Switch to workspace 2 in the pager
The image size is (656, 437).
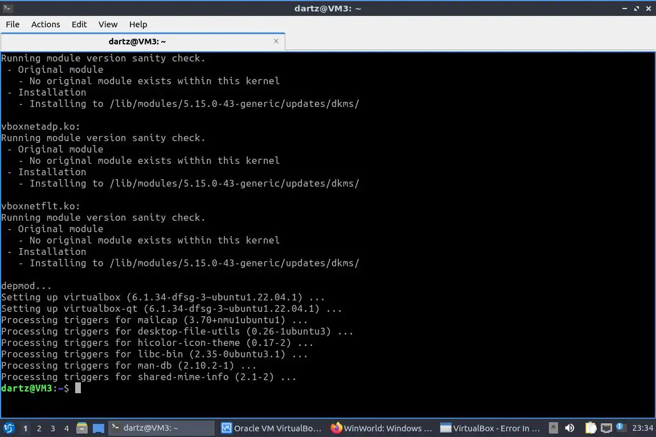tap(39, 428)
